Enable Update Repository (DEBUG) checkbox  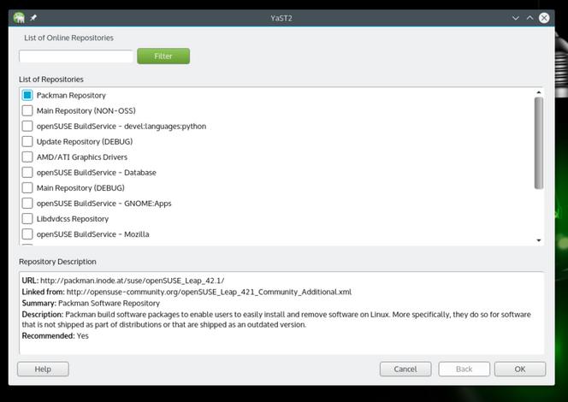(27, 142)
